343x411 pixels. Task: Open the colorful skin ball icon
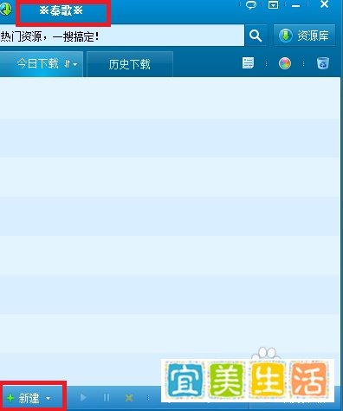285,63
